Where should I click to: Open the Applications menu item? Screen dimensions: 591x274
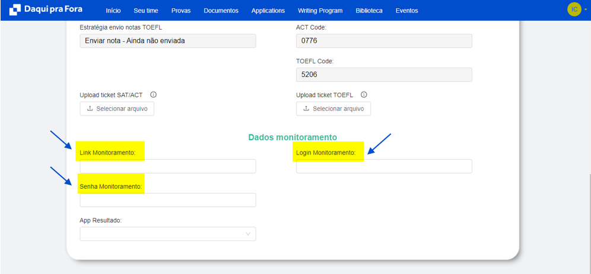pos(268,11)
